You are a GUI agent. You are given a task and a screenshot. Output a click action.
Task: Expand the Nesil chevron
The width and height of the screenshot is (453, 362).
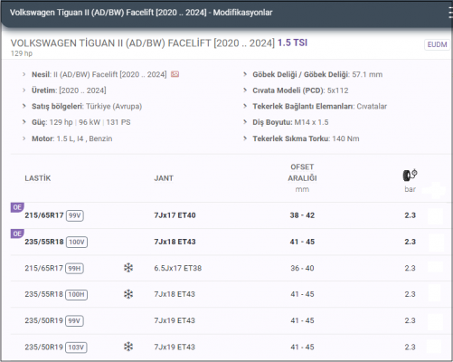pos(24,74)
